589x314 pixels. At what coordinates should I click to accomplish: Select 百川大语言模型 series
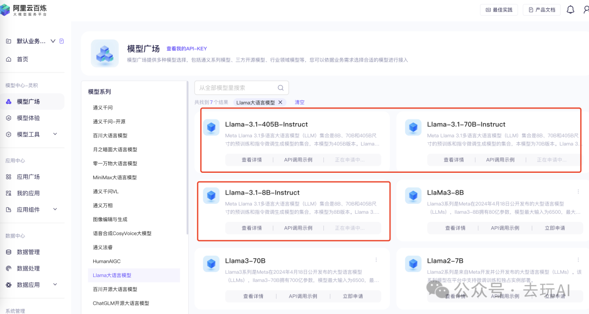(x=110, y=135)
